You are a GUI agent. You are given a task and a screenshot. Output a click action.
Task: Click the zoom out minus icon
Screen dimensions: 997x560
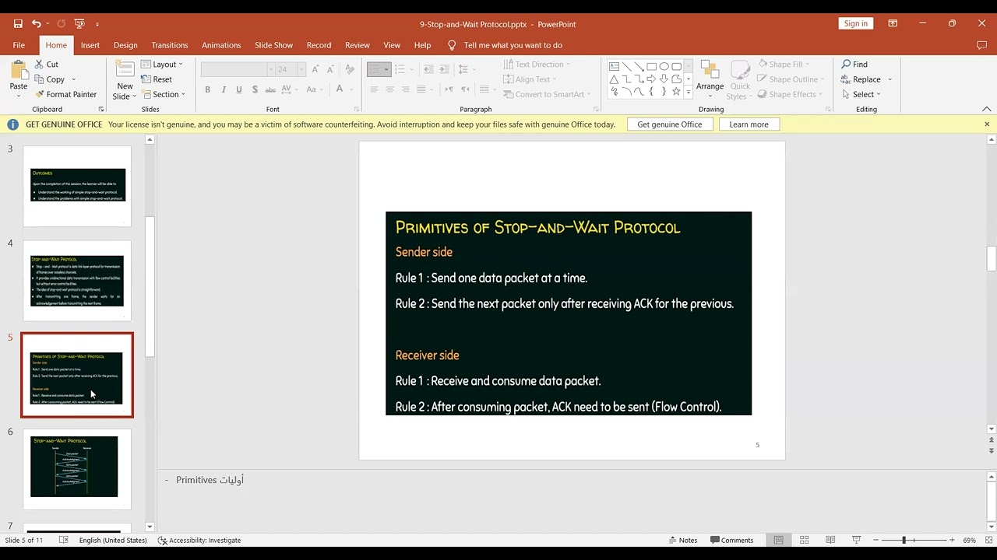click(875, 541)
